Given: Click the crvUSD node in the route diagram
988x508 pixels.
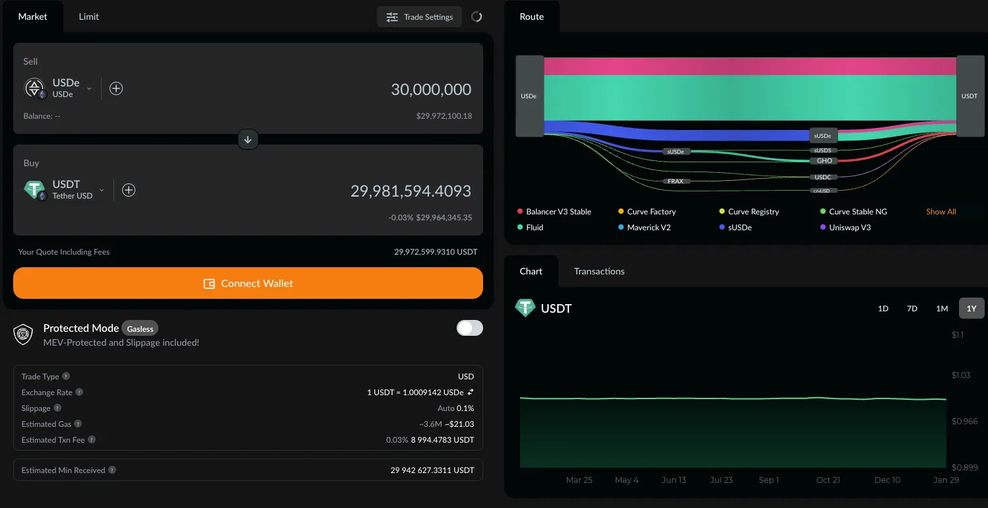Looking at the screenshot, I should (823, 191).
